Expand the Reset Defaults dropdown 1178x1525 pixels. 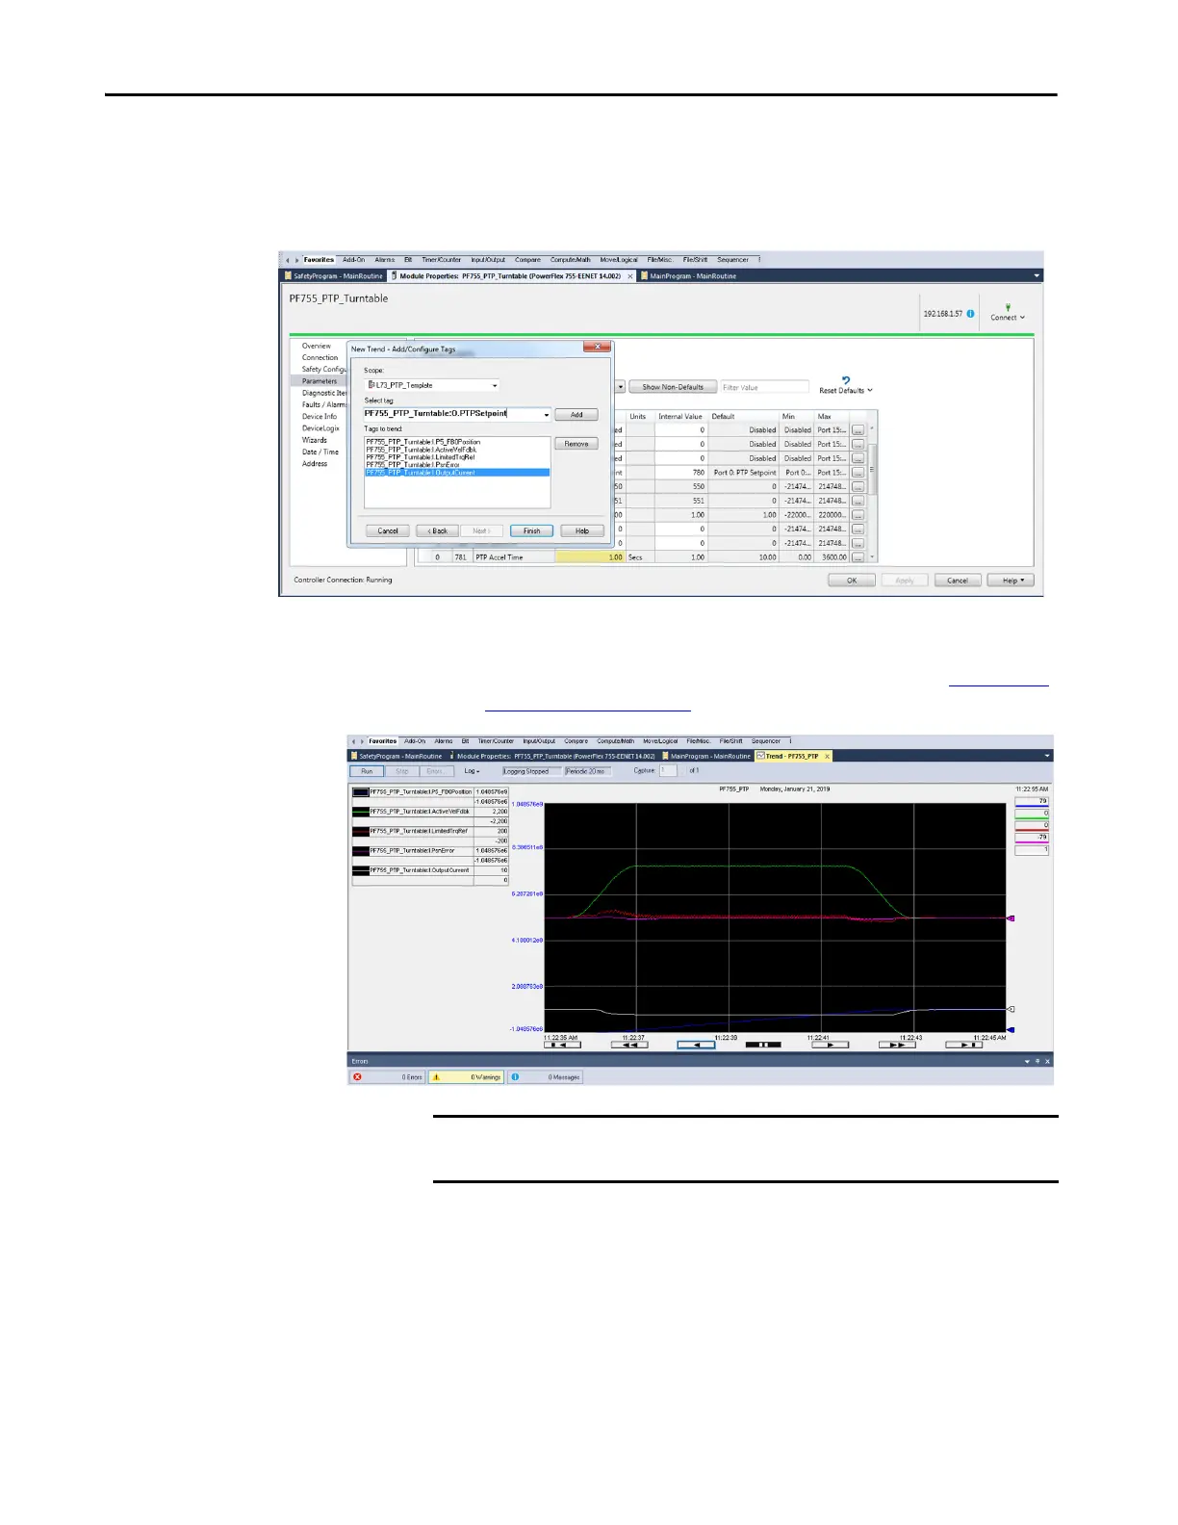[x=869, y=391]
